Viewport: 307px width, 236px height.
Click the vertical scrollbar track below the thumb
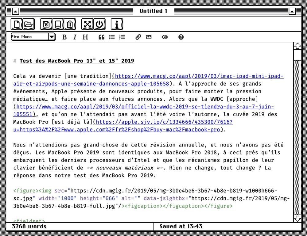click(x=297, y=137)
